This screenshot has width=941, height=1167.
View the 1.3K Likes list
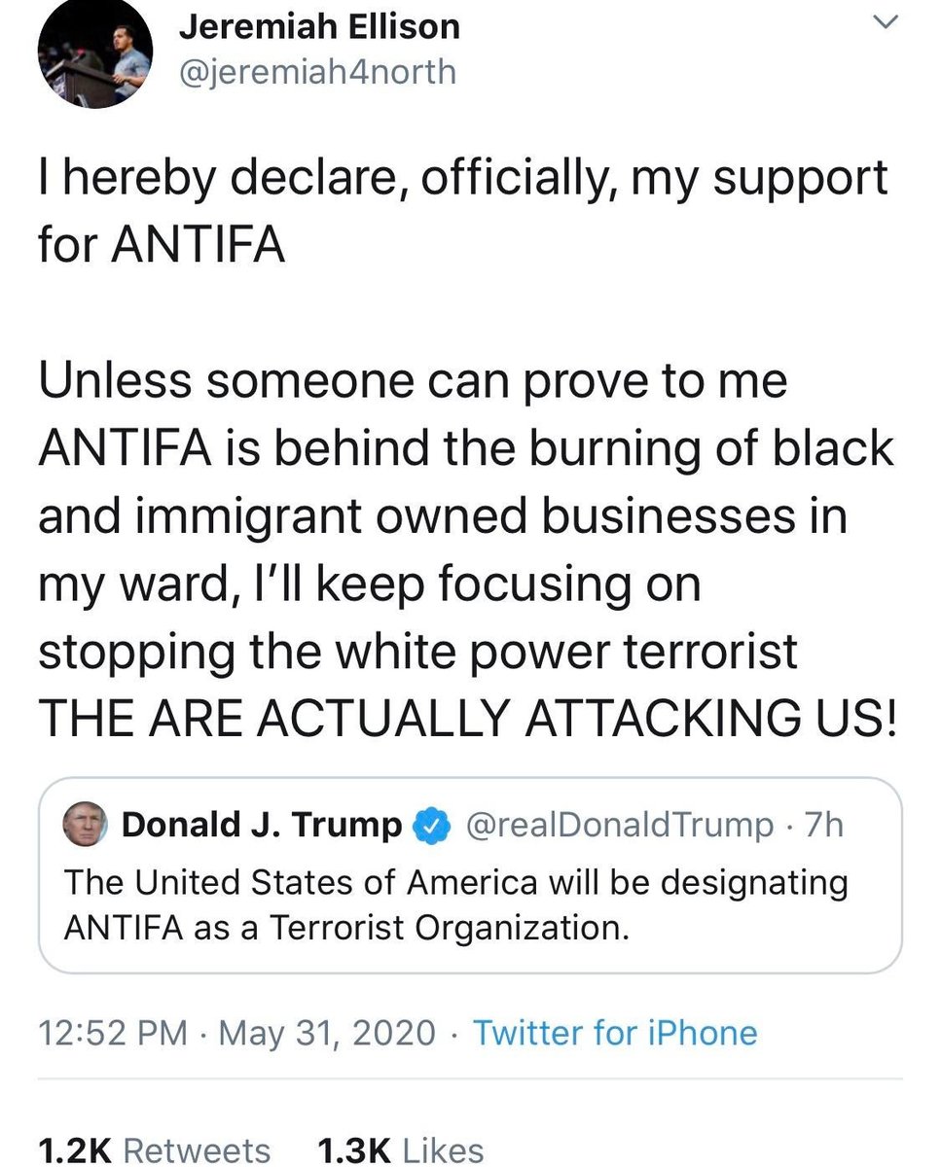click(401, 1150)
